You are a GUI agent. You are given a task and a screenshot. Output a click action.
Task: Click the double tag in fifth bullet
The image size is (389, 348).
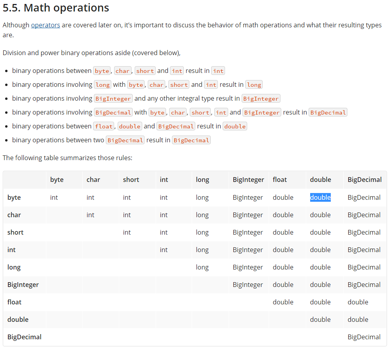pos(130,126)
